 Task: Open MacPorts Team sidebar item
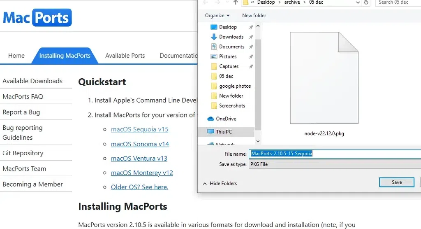(24, 169)
